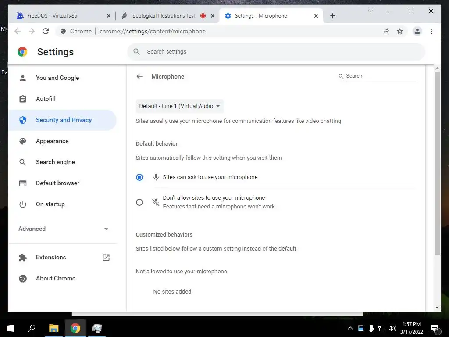Click the address bar URL
This screenshot has height=337, width=449.
pos(152,31)
